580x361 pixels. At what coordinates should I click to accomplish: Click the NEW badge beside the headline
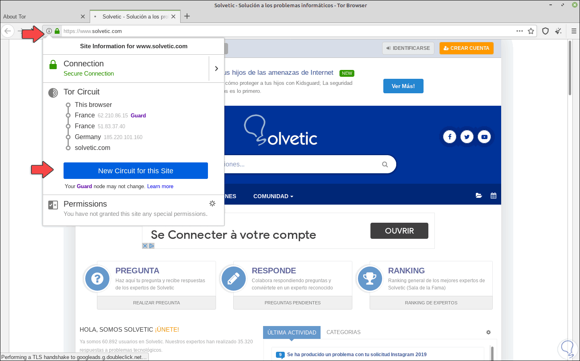347,73
